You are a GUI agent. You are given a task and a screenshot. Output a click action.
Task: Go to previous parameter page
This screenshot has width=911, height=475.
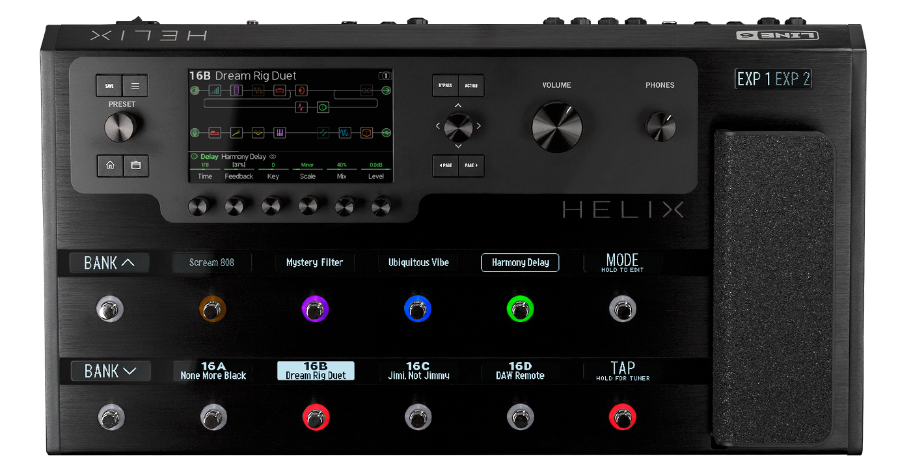tap(446, 166)
